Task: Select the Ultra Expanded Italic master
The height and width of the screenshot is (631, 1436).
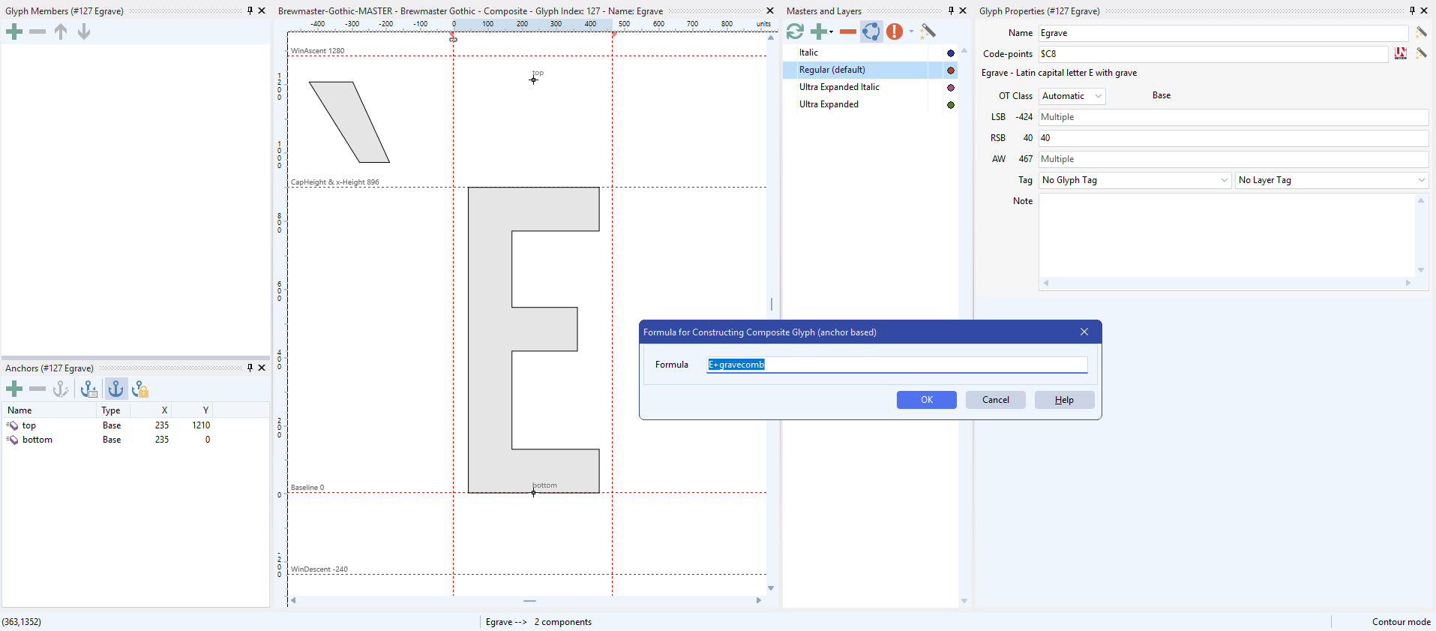Action: [839, 87]
